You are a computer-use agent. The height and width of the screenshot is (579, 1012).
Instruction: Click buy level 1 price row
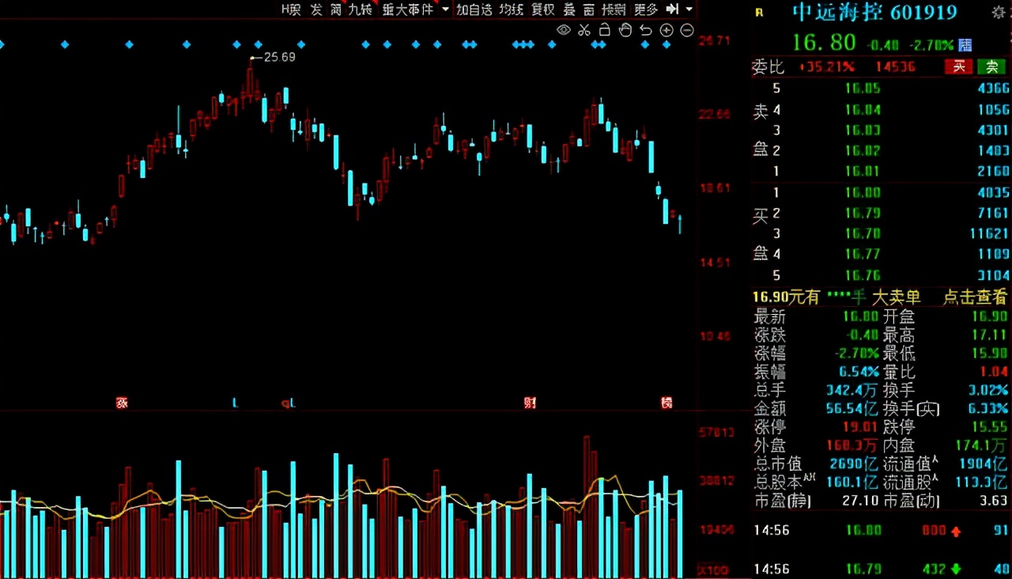[x=881, y=192]
